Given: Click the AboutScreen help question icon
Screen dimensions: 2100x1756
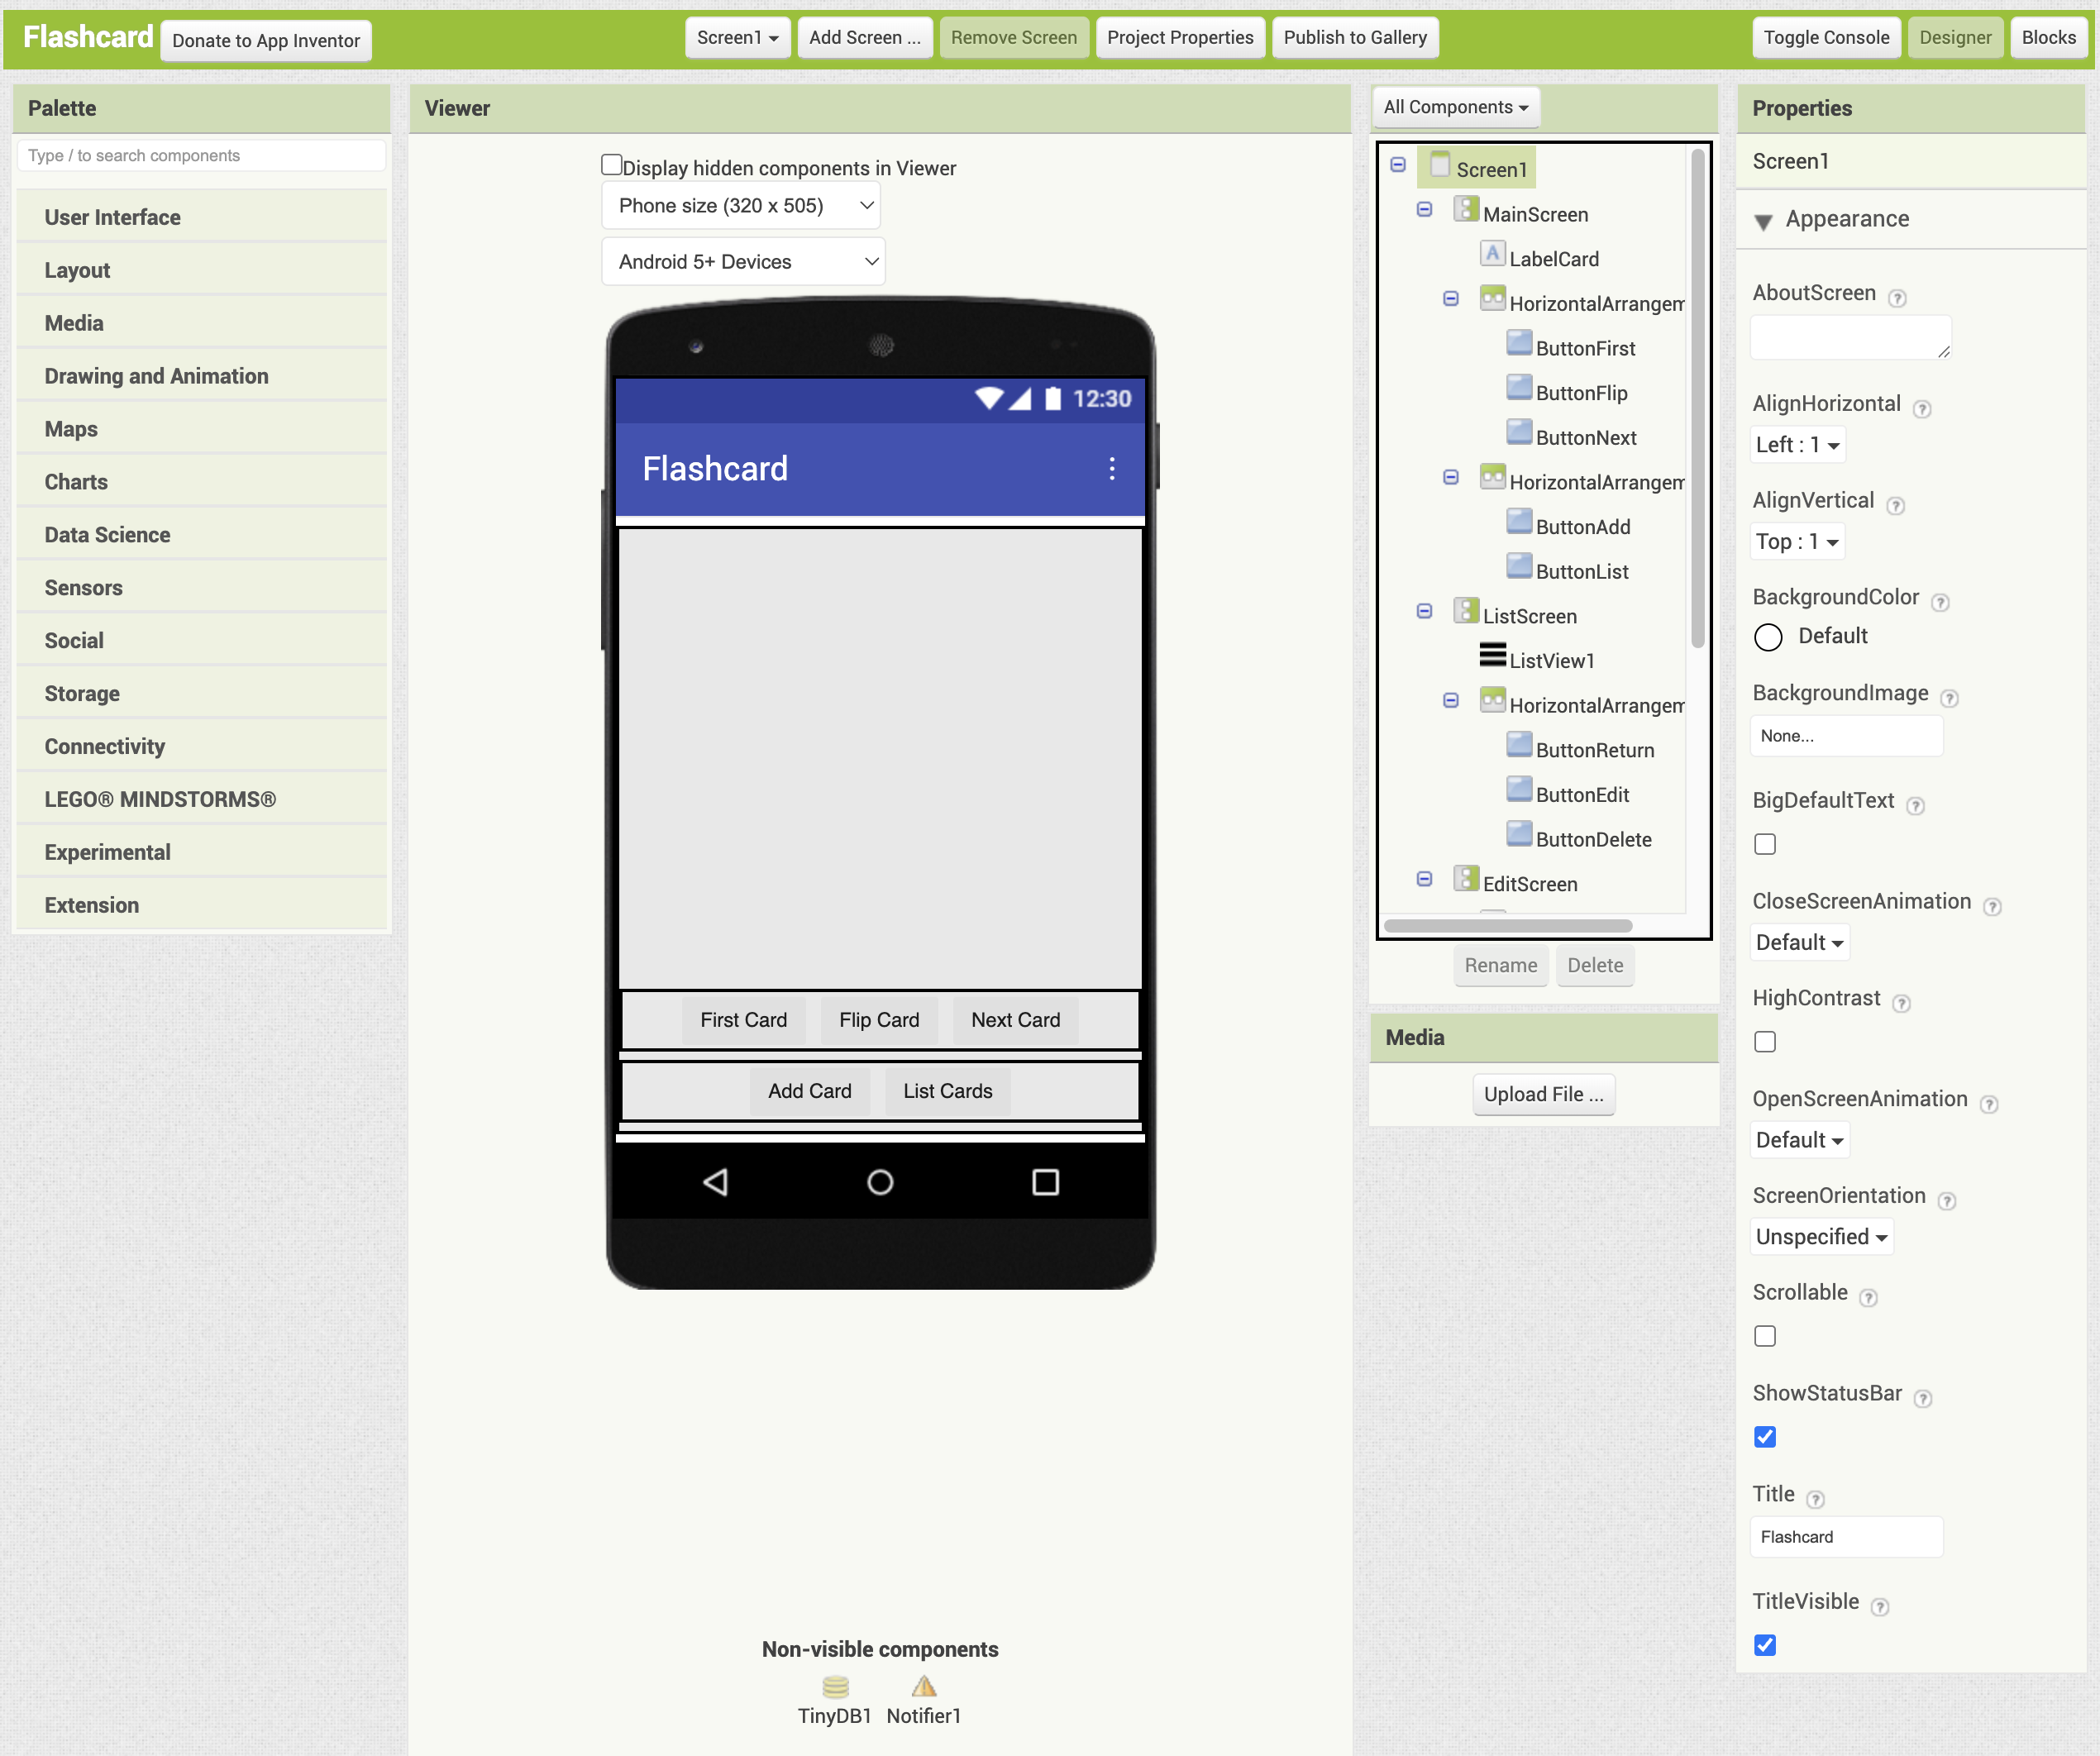Looking at the screenshot, I should click(x=1897, y=297).
